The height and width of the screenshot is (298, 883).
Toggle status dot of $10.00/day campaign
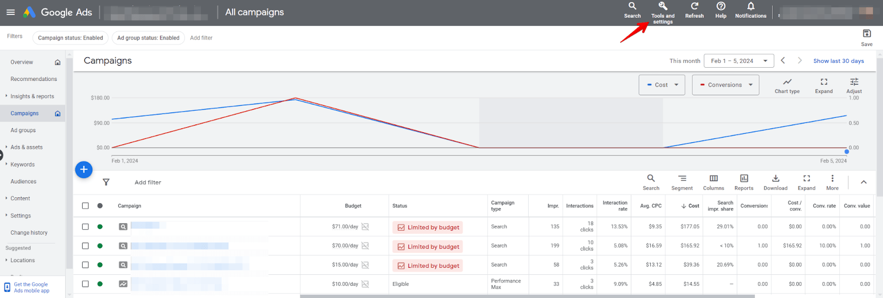coord(100,284)
